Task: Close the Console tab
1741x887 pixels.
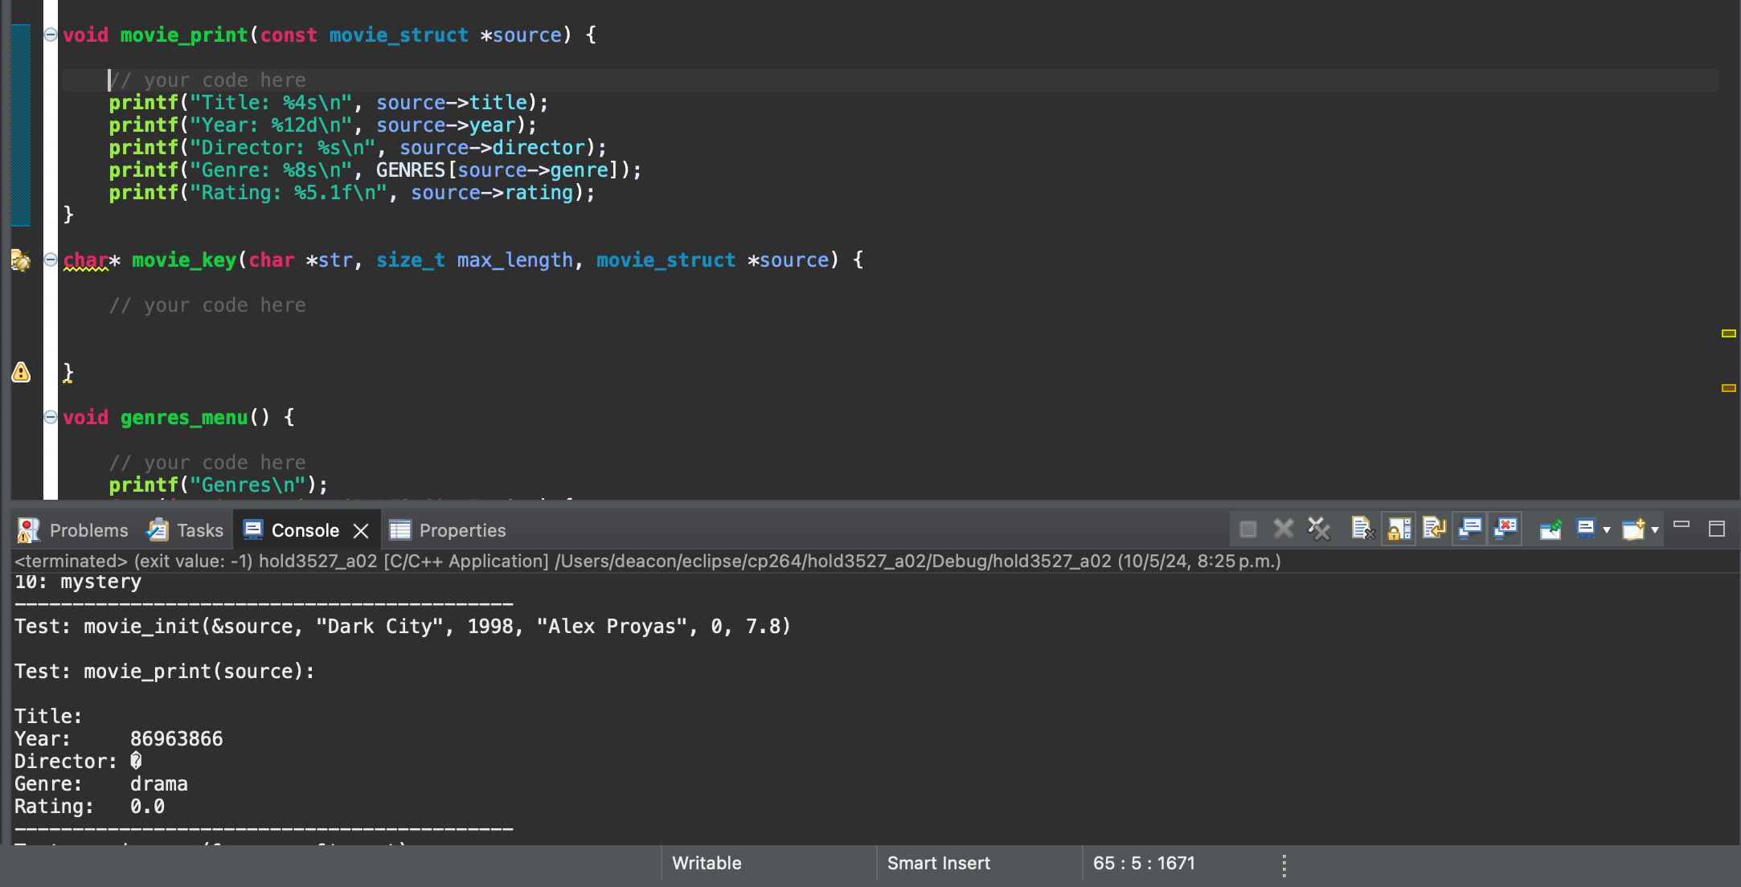Action: pos(362,531)
